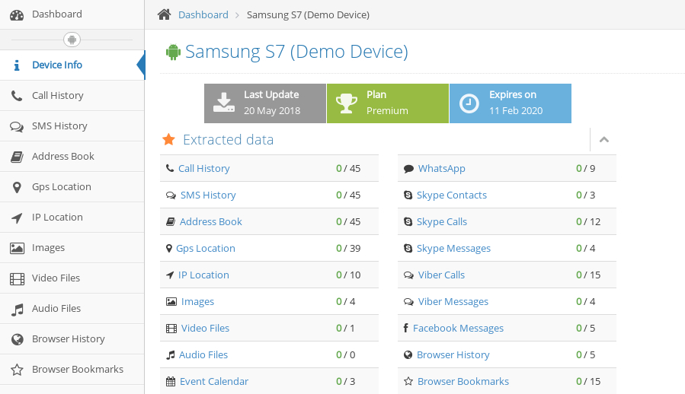The image size is (685, 394).
Task: View the Viber Calls data link
Action: 441,275
